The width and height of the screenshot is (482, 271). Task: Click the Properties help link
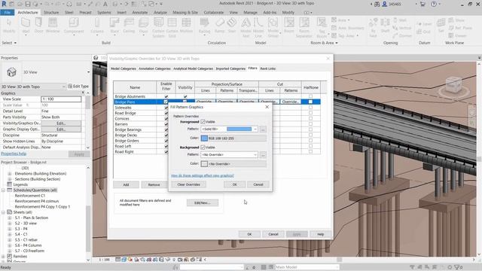pyautogui.click(x=14, y=154)
